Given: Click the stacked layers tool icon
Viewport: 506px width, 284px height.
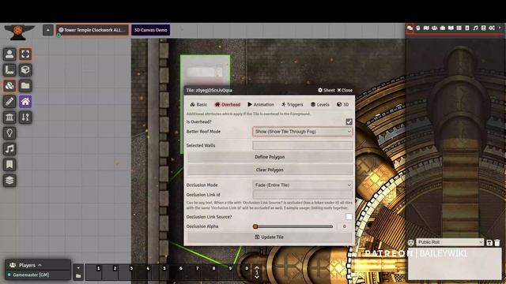Looking at the screenshot, I should tap(9, 181).
